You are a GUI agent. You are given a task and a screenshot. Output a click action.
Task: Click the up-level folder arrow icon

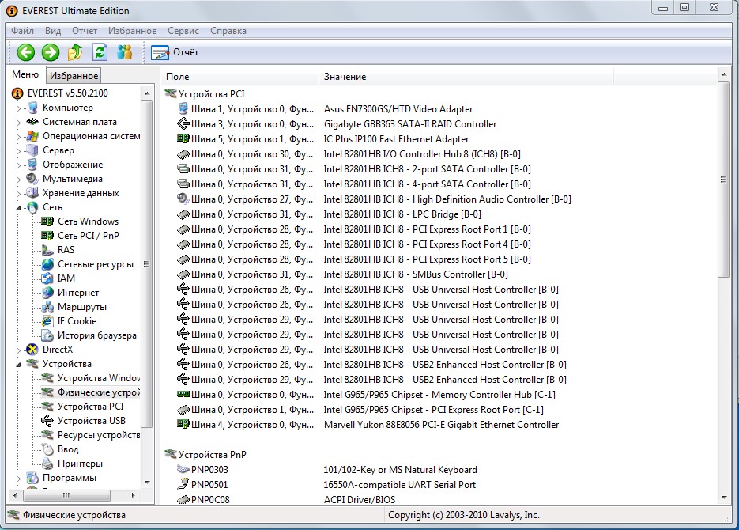(75, 52)
